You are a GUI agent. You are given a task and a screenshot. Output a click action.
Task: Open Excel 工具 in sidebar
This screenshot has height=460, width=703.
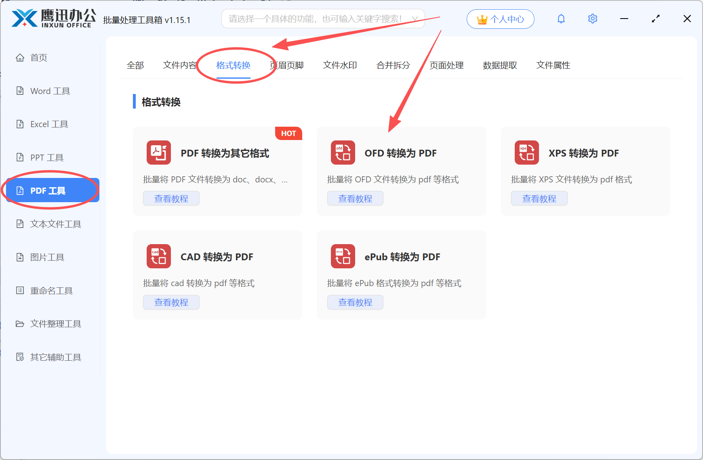(x=53, y=124)
